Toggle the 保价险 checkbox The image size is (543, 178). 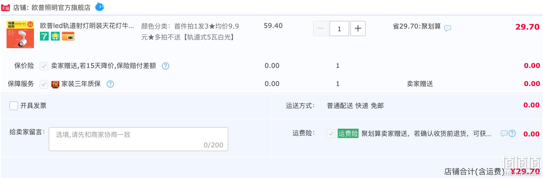pyautogui.click(x=44, y=66)
